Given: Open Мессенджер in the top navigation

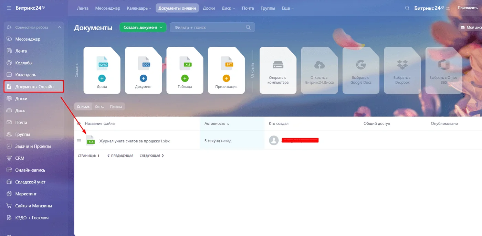Looking at the screenshot, I should coord(108,8).
